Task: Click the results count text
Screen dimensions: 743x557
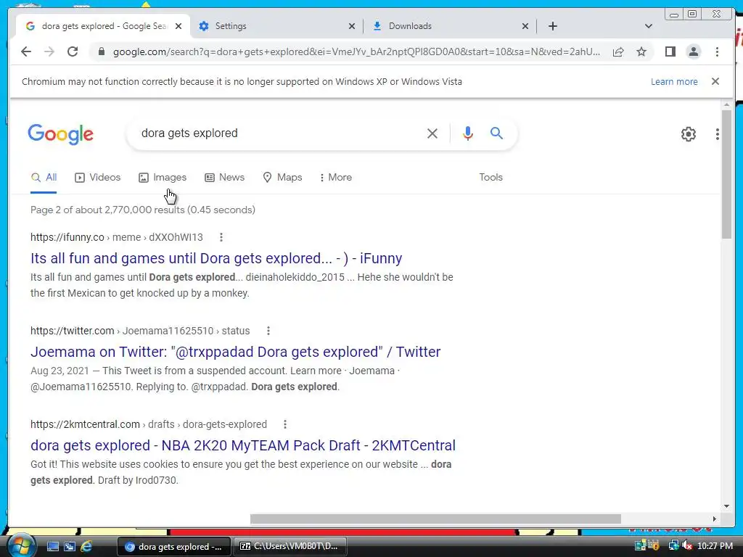Action: [x=143, y=210]
